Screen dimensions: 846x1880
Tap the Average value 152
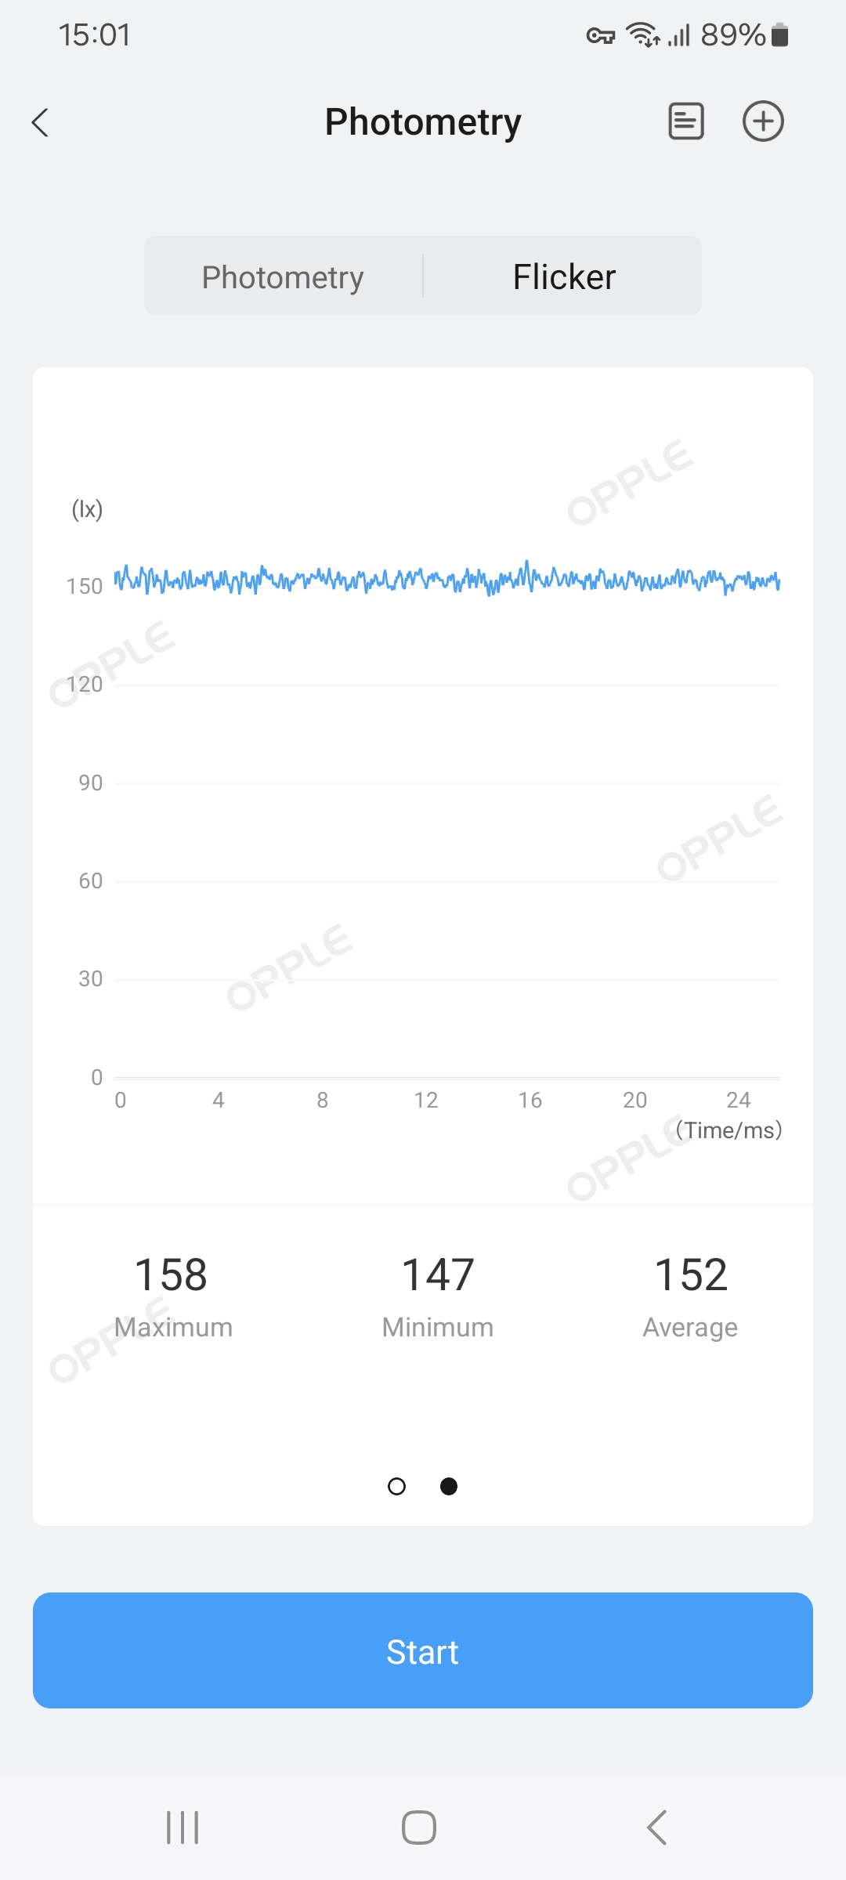point(691,1274)
